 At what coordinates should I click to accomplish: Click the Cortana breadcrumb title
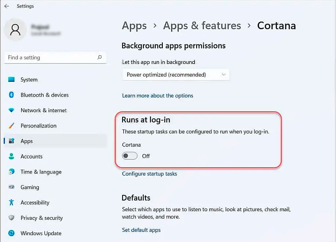click(276, 26)
